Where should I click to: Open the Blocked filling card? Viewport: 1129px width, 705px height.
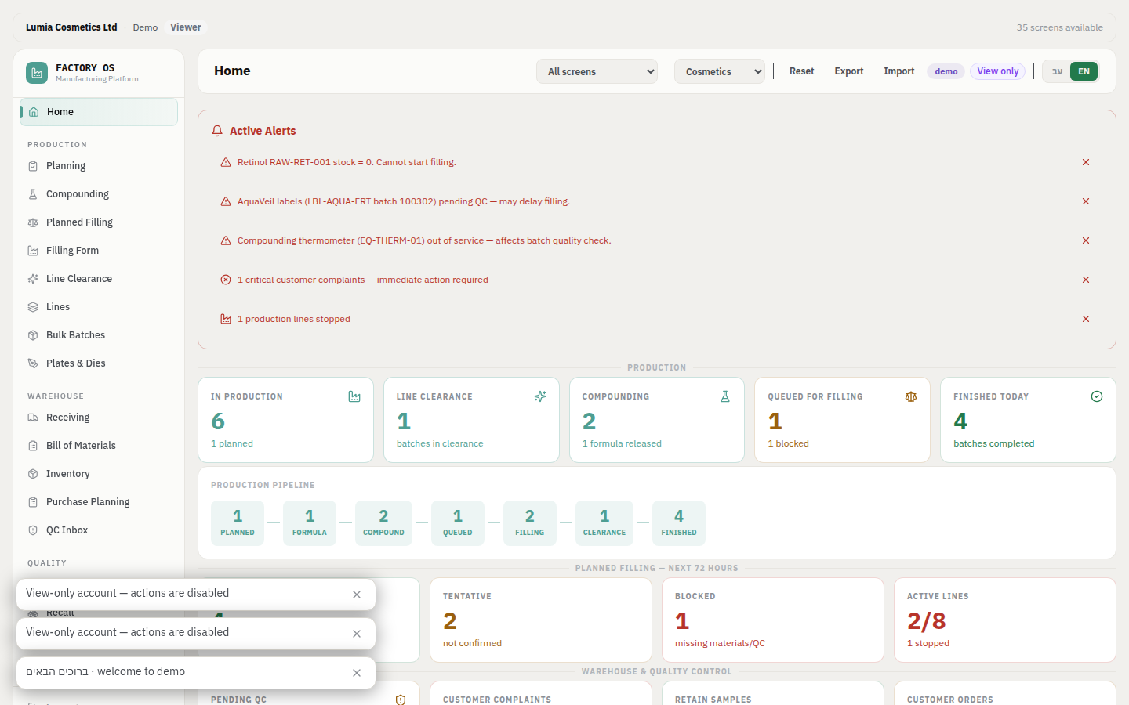point(773,620)
